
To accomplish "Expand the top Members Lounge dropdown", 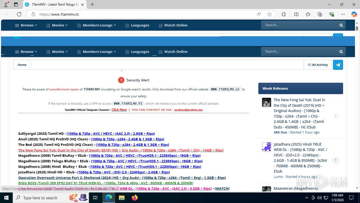I will point(97,25).
